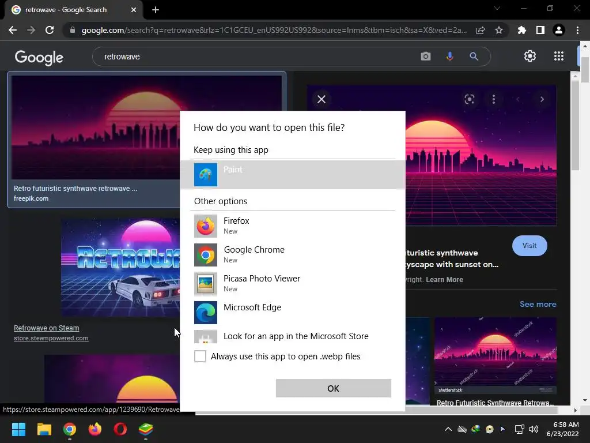The width and height of the screenshot is (590, 443).
Task: Open preview panel more options dots
Action: click(494, 99)
